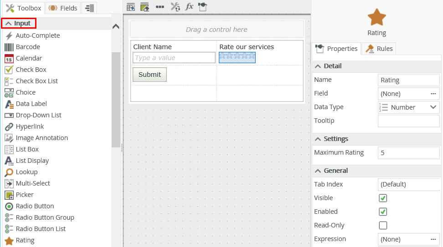The height and width of the screenshot is (247, 443).
Task: Click the fx expressions toolbar icon
Action: [x=189, y=7]
